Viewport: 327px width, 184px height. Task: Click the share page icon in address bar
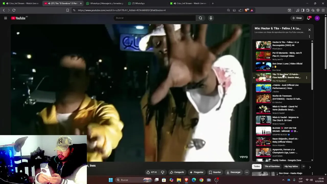(x=240, y=10)
